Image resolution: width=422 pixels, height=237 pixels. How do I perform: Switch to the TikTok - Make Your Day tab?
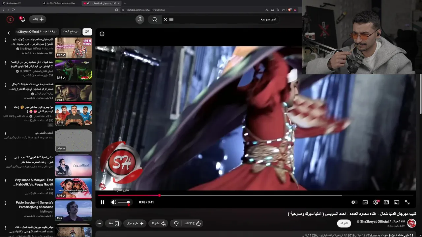click(x=61, y=3)
